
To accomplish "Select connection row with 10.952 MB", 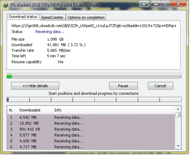I will [91, 123].
